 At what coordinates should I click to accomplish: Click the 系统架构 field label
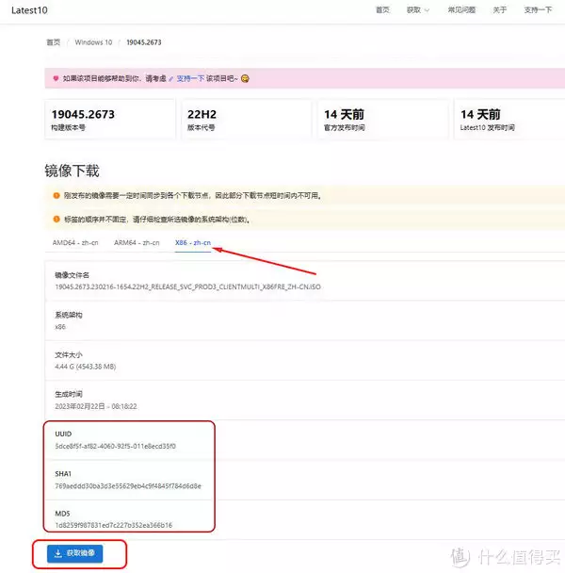pyautogui.click(x=69, y=315)
